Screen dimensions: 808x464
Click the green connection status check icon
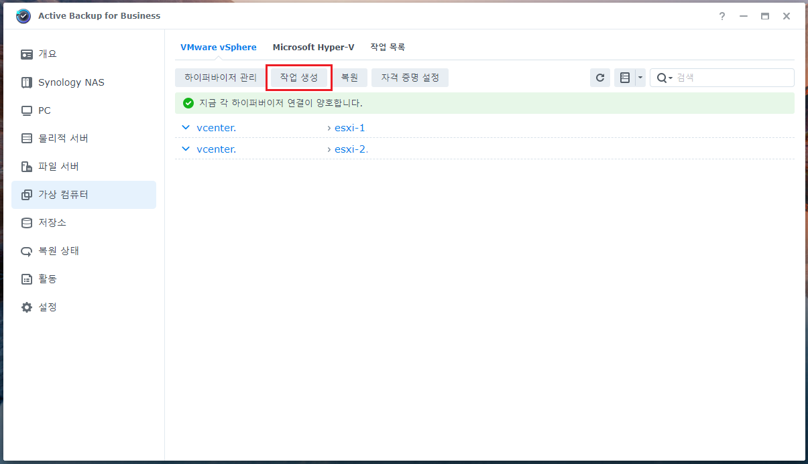pyautogui.click(x=188, y=103)
